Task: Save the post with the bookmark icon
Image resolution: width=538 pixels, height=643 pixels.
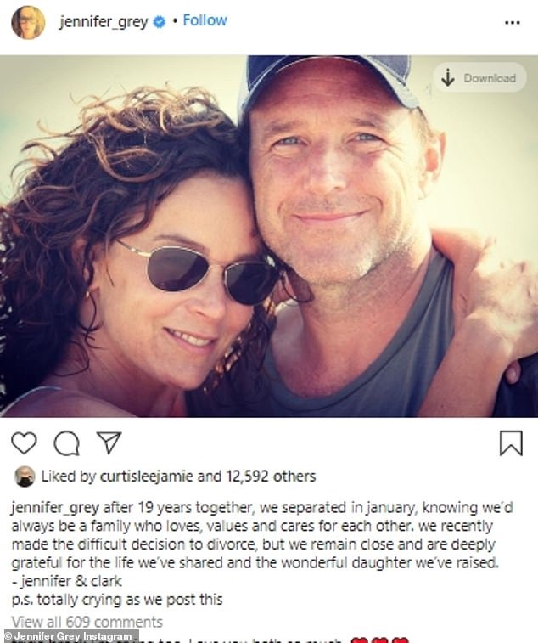Action: click(511, 443)
